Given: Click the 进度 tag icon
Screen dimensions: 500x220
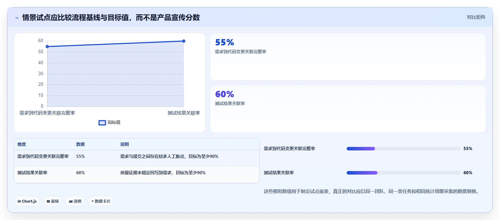Looking at the screenshot, I should 71,201.
